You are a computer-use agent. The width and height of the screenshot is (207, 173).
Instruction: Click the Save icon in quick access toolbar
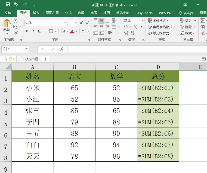pyautogui.click(x=8, y=4)
